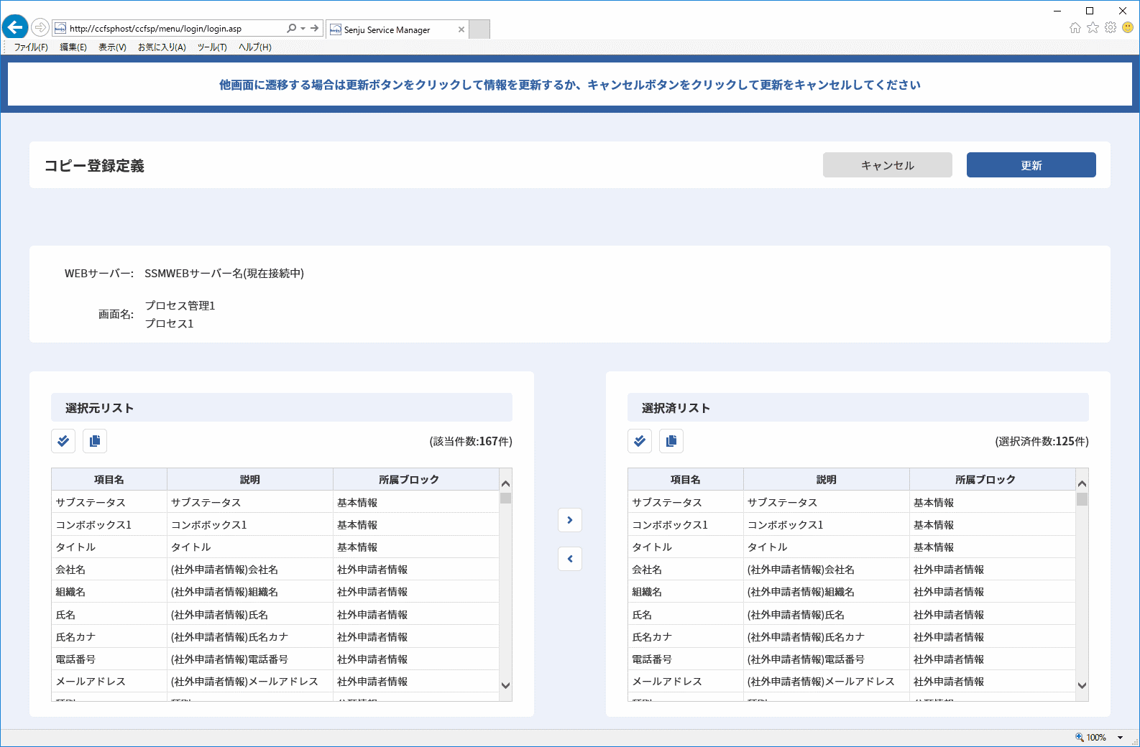Click 説明 column header in 選択元リスト
Screen dimensions: 1140x747
point(250,480)
